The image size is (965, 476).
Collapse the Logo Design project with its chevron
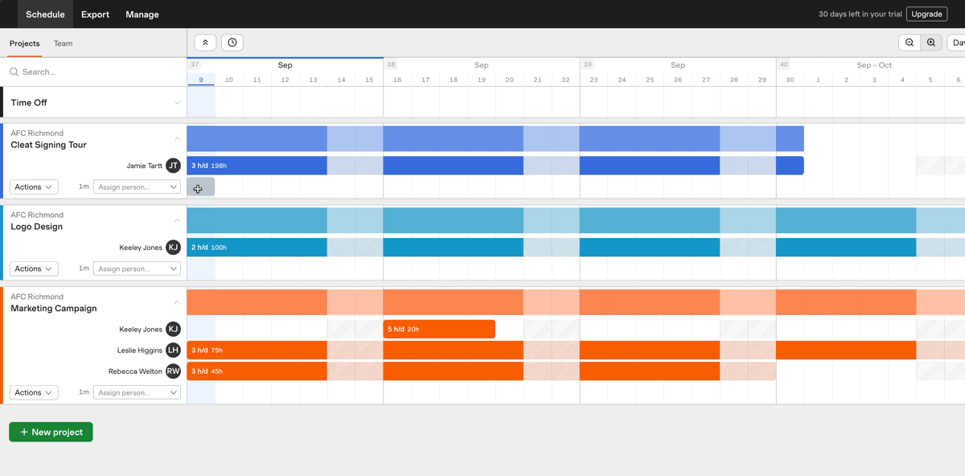[x=177, y=220]
